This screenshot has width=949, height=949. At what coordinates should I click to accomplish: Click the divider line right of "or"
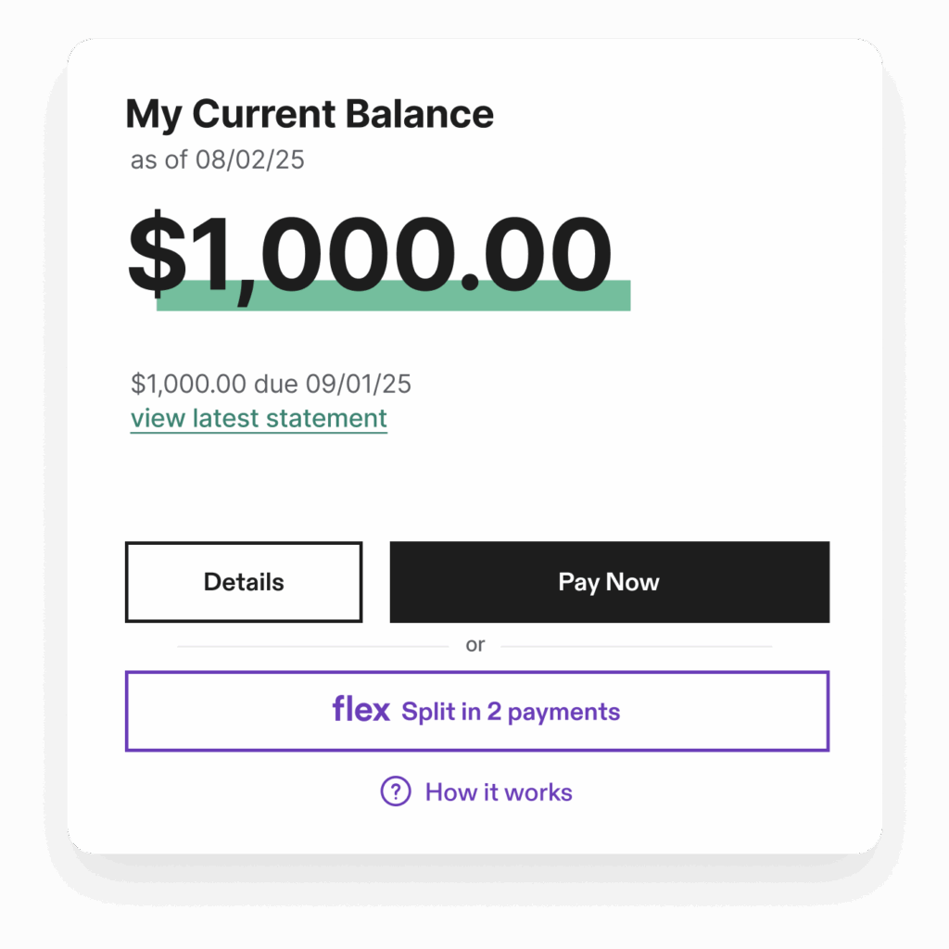[x=635, y=646]
